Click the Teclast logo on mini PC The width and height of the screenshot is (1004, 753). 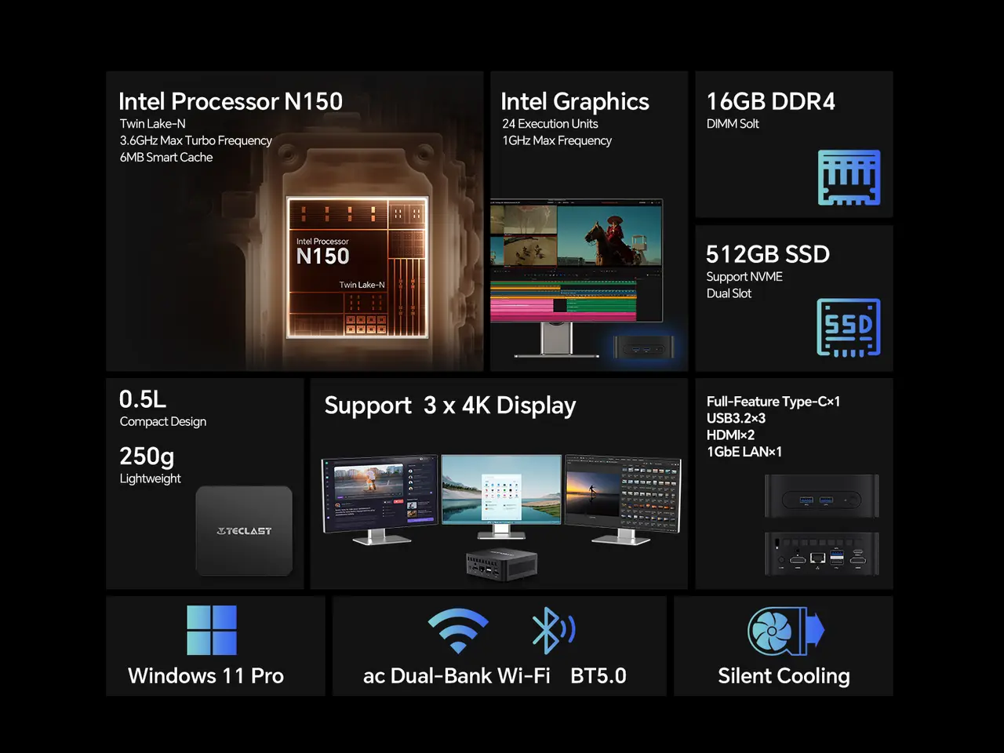tap(244, 531)
